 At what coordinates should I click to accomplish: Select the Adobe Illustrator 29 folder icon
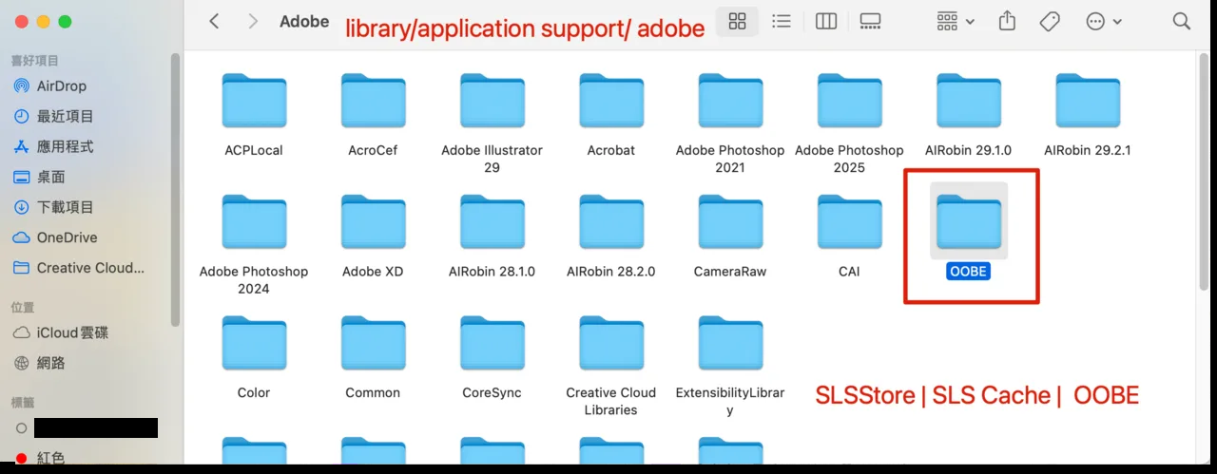(x=493, y=101)
